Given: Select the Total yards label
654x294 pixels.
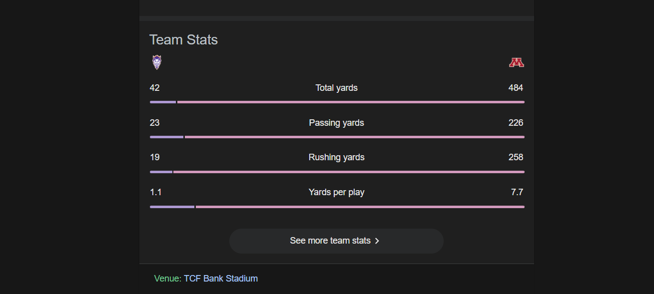Looking at the screenshot, I should tap(336, 88).
